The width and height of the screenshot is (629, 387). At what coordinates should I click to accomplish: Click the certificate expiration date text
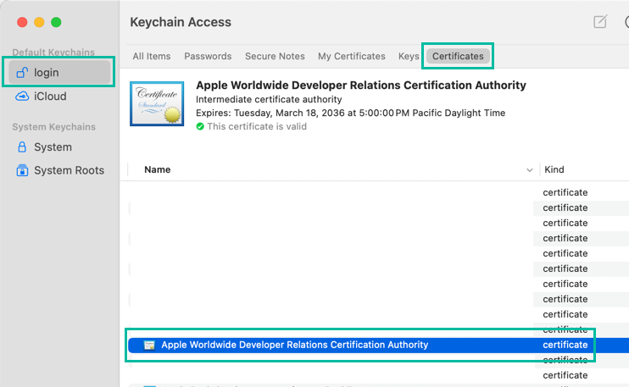point(350,113)
